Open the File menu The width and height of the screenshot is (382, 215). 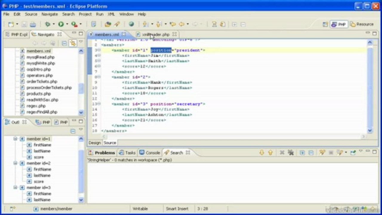coord(6,14)
